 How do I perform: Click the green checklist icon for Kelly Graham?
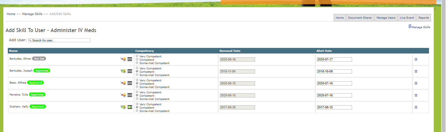[x=130, y=107]
